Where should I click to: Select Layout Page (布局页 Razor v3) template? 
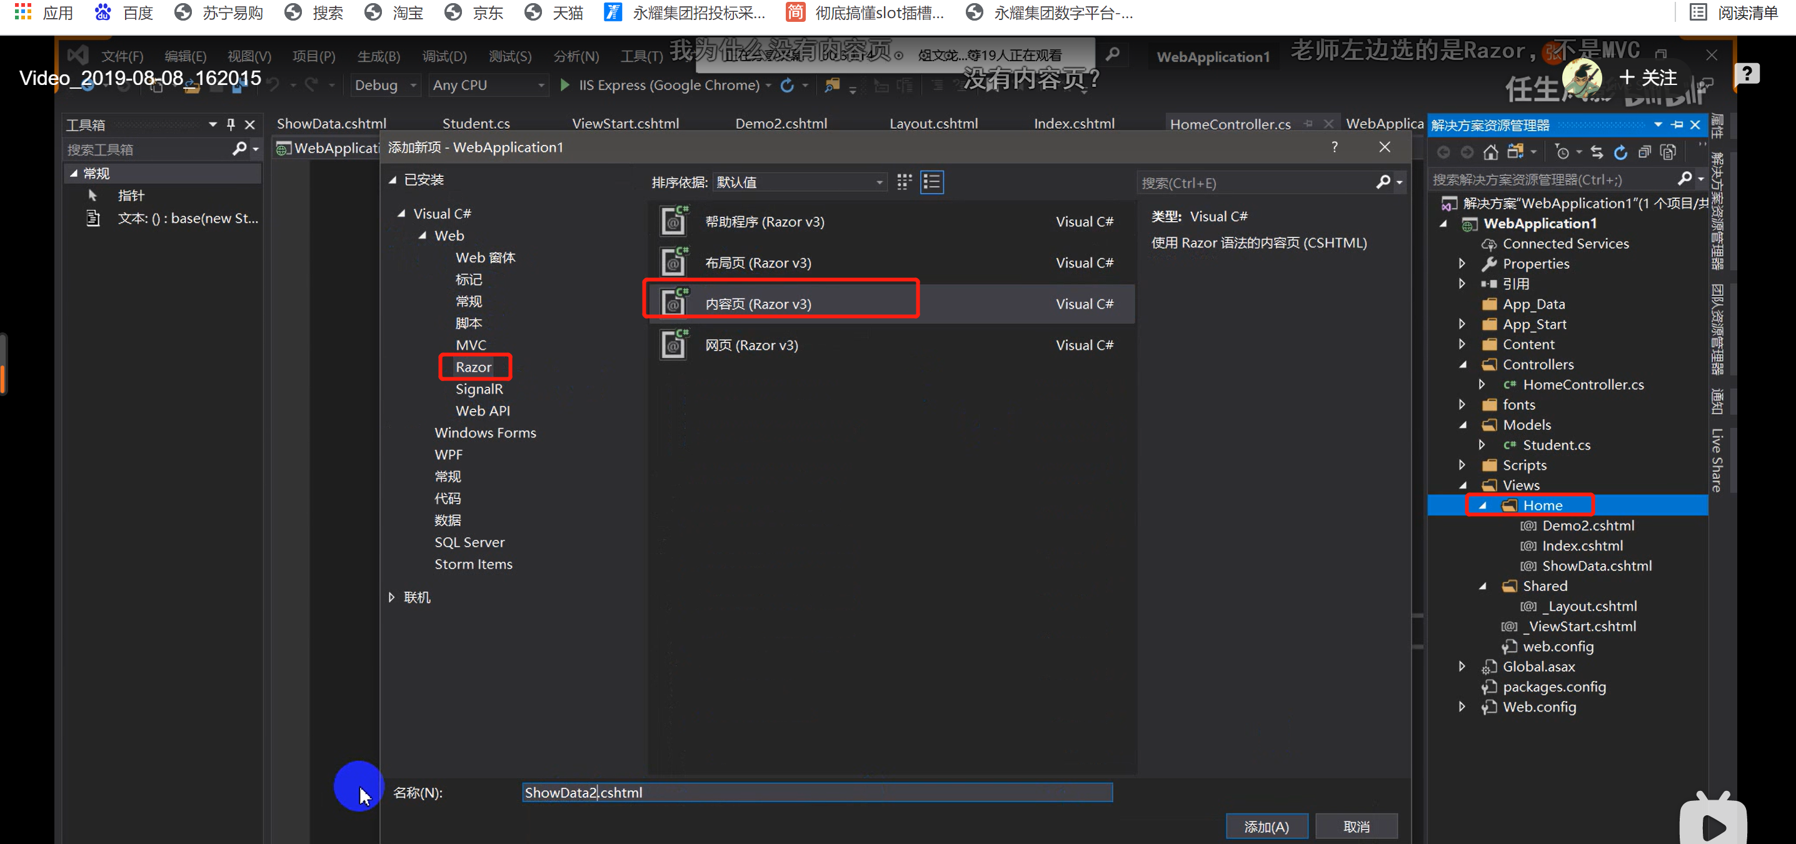(x=758, y=263)
